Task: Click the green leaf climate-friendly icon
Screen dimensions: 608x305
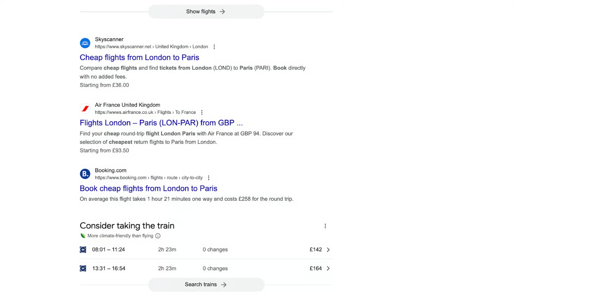Action: pyautogui.click(x=83, y=236)
